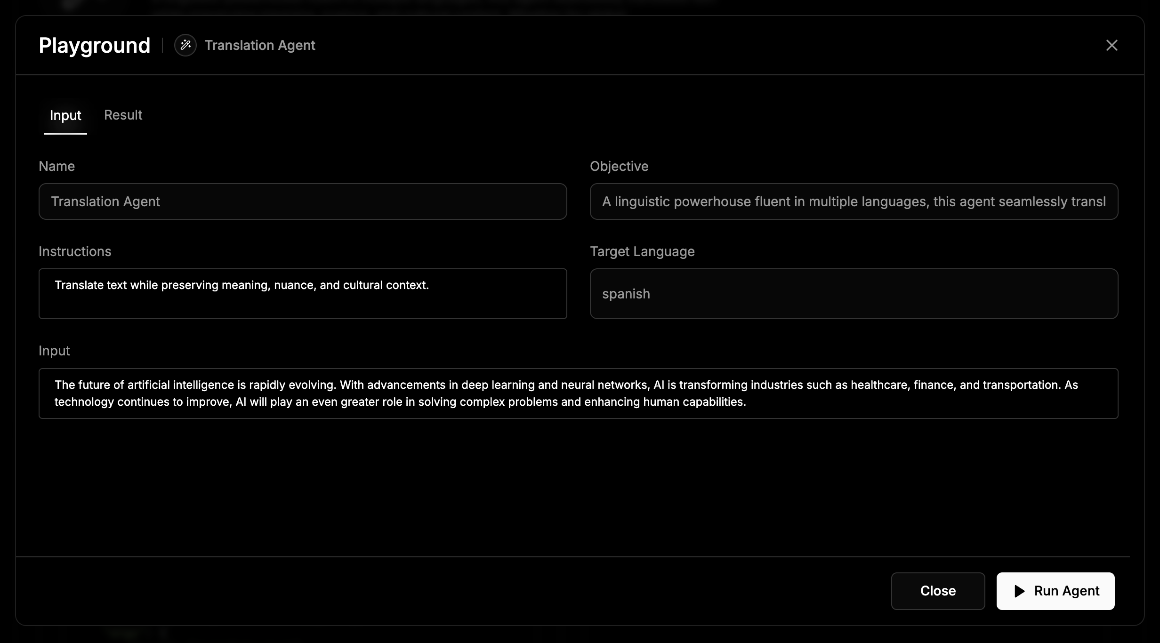Click the Name field containing Translation Agent
This screenshot has width=1160, height=643.
302,201
